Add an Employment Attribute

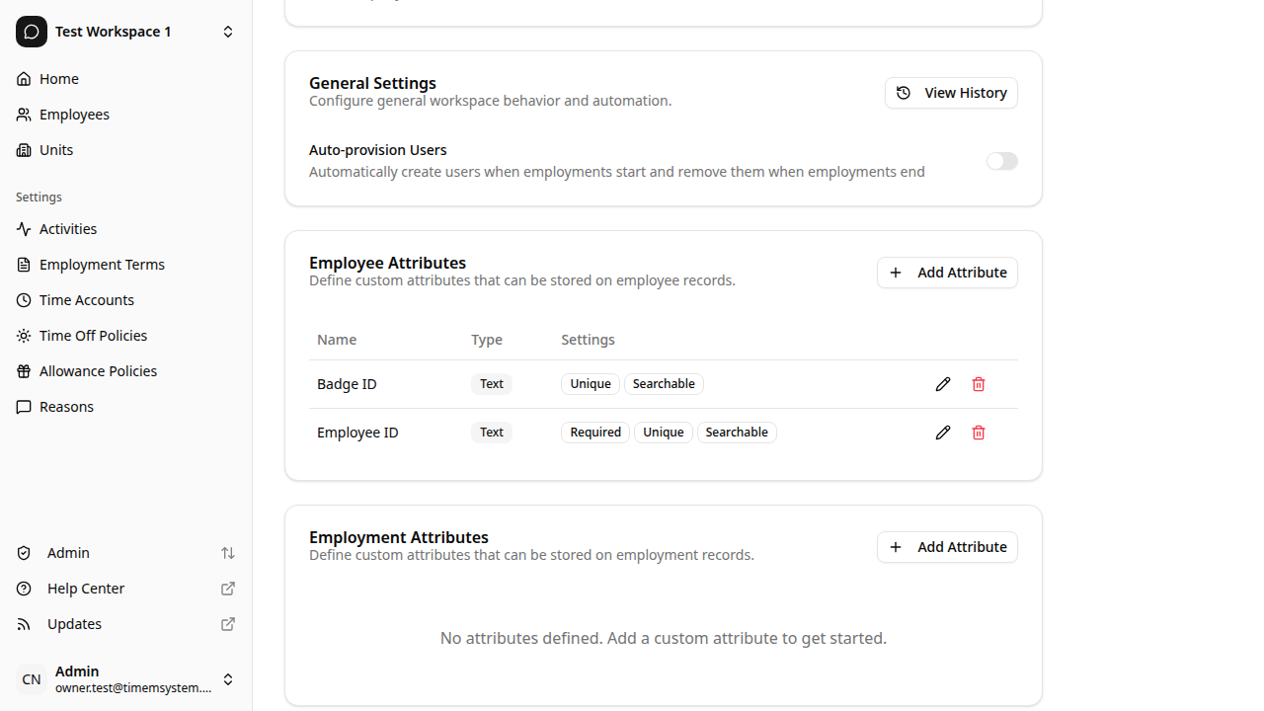coord(946,547)
